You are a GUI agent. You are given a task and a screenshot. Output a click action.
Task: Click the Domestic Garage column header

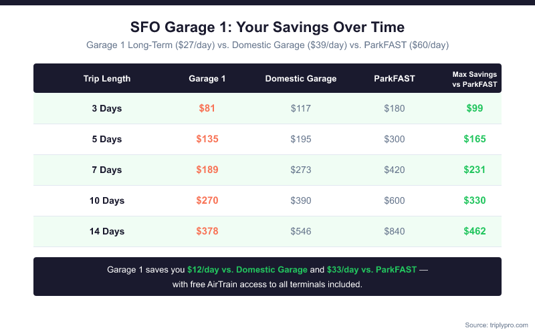click(x=301, y=79)
